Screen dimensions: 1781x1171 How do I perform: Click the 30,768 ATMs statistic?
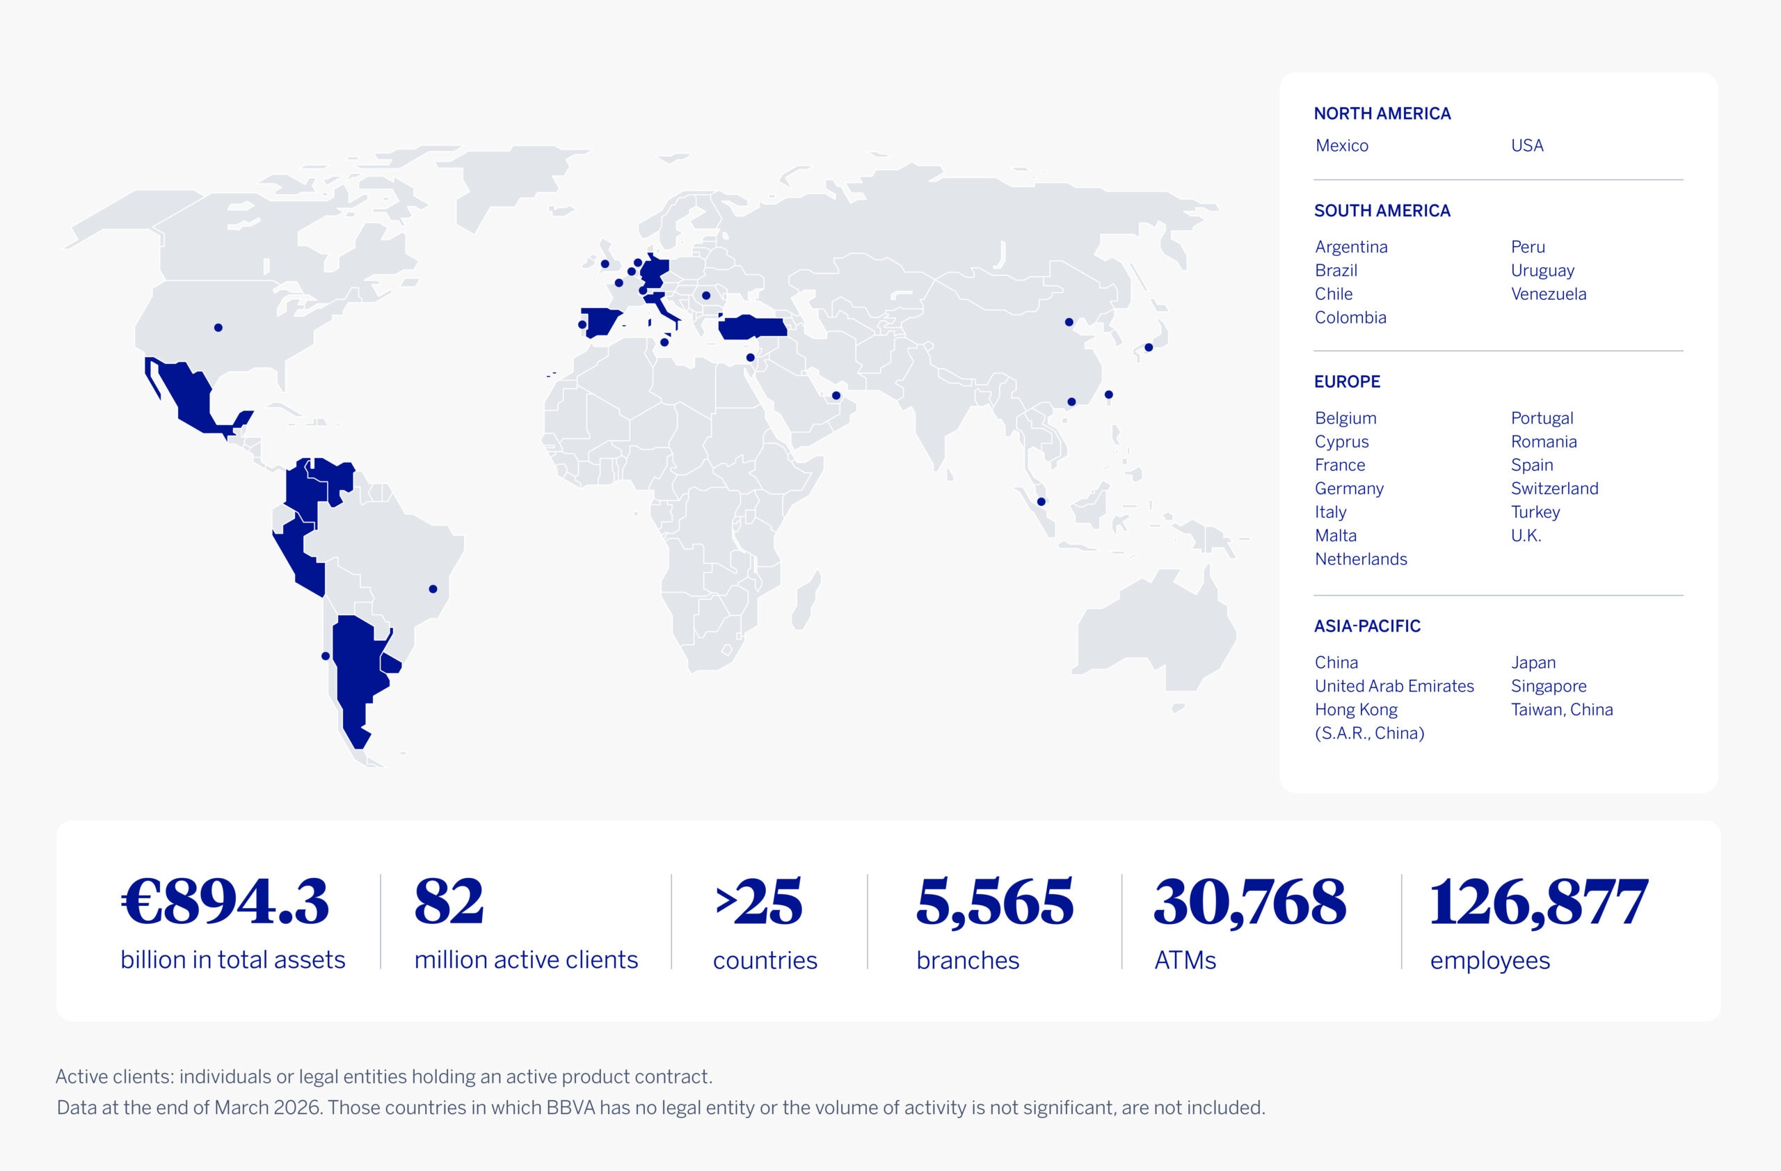coord(1249,902)
